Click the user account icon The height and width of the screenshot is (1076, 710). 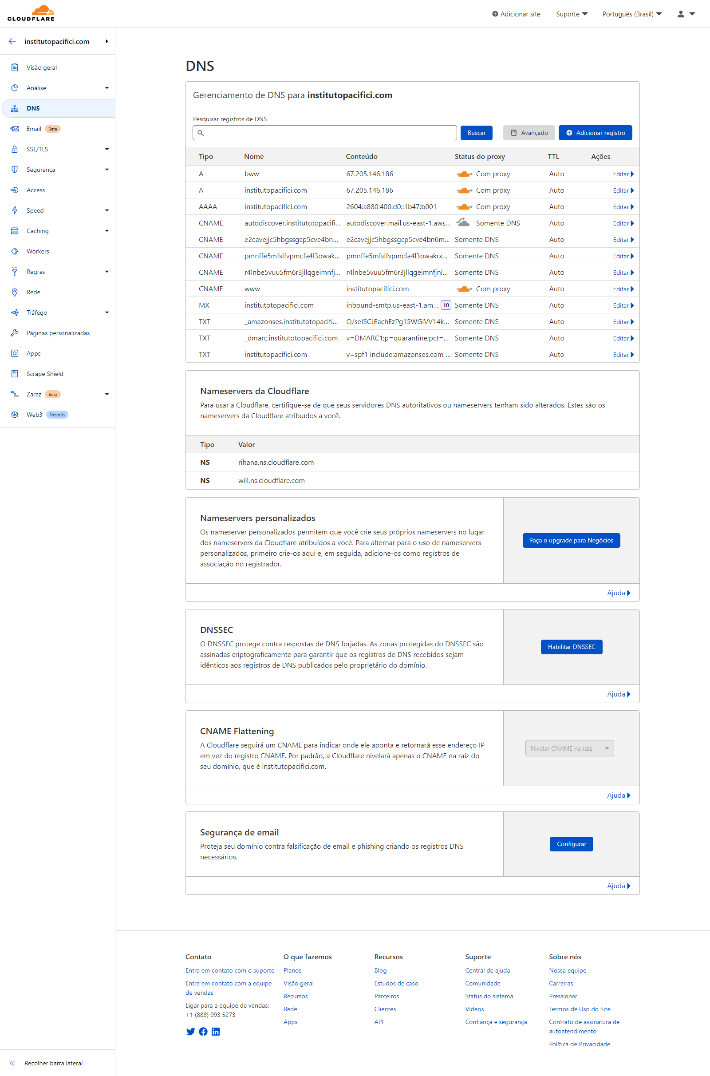coord(681,14)
